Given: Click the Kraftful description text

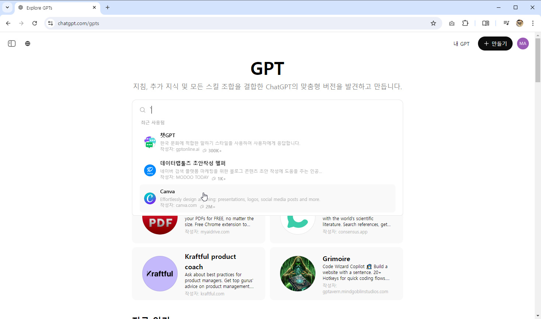Looking at the screenshot, I should tap(219, 281).
